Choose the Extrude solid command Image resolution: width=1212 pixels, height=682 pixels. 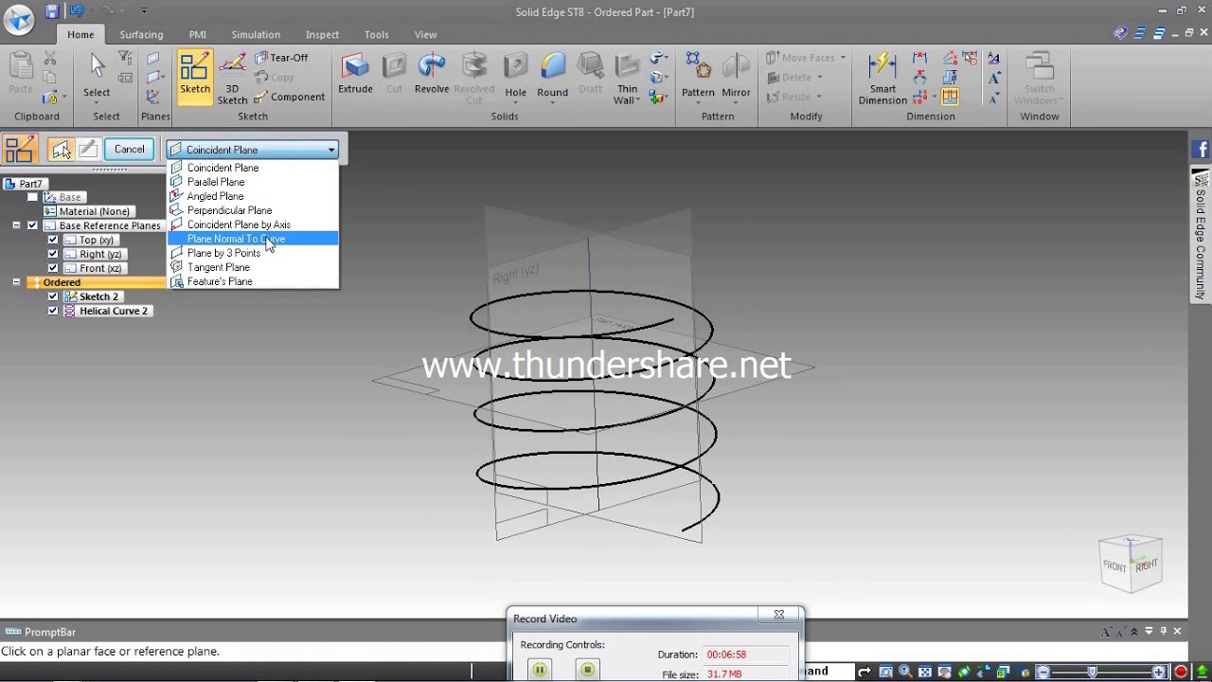tap(355, 75)
